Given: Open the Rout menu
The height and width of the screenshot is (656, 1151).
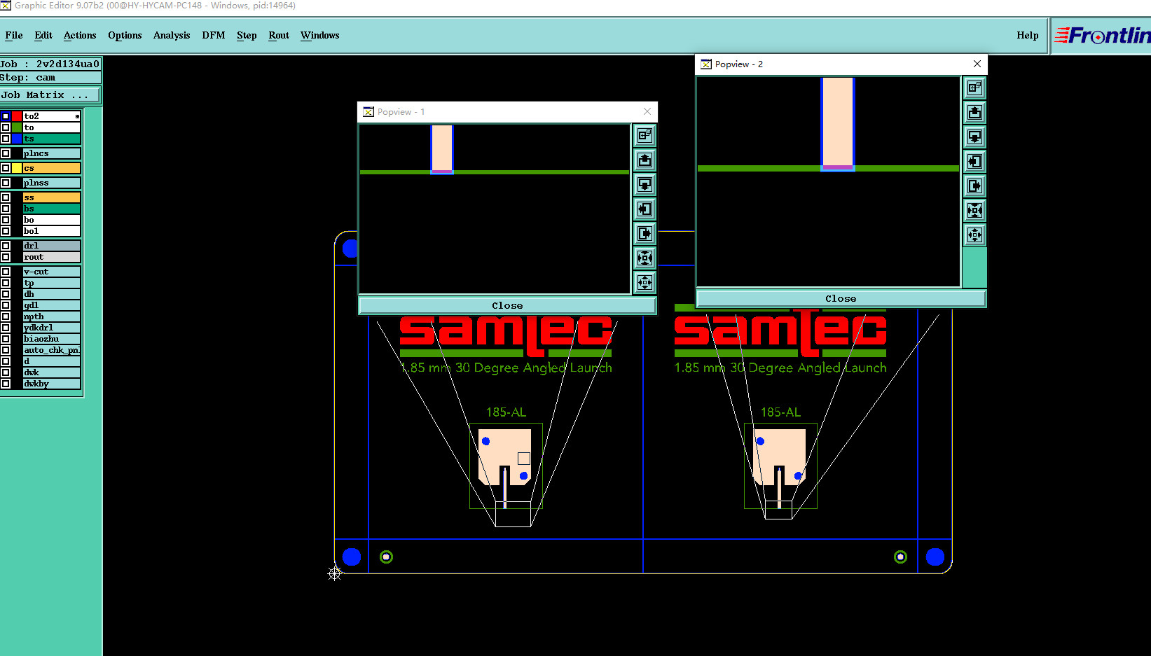Looking at the screenshot, I should pyautogui.click(x=279, y=35).
